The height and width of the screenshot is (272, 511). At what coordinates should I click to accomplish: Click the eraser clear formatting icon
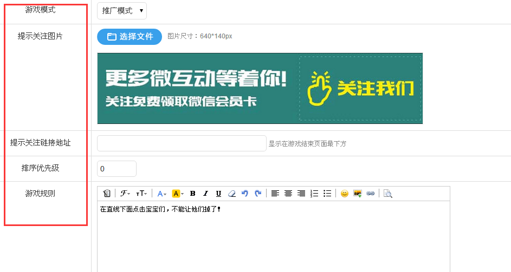coord(231,194)
